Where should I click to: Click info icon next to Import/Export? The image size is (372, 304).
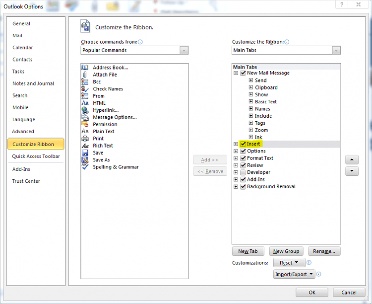coord(319,274)
